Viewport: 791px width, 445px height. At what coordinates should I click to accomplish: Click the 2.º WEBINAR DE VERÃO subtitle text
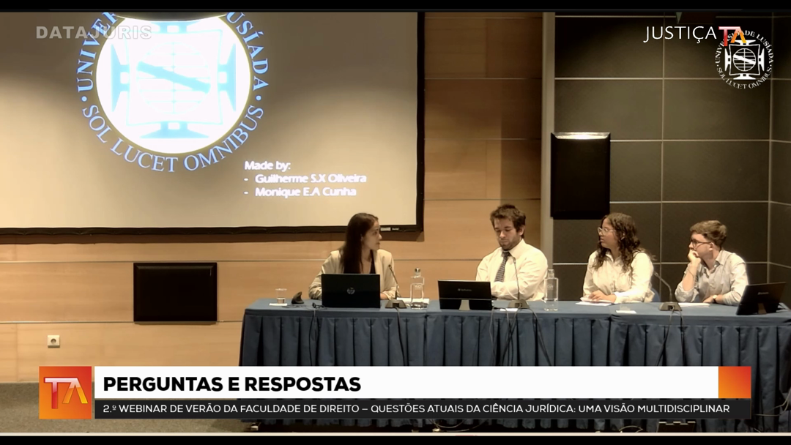tap(416, 408)
